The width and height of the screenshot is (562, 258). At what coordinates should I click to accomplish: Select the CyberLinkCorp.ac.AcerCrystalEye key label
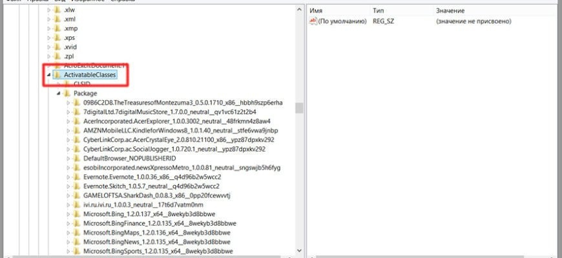pos(179,140)
